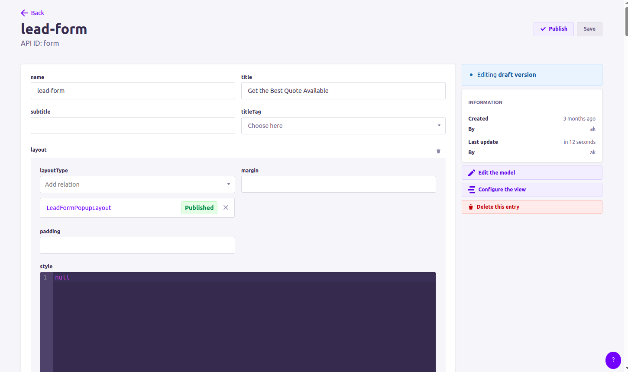This screenshot has width=628, height=372.
Task: Click into the margin input field
Action: coord(339,184)
